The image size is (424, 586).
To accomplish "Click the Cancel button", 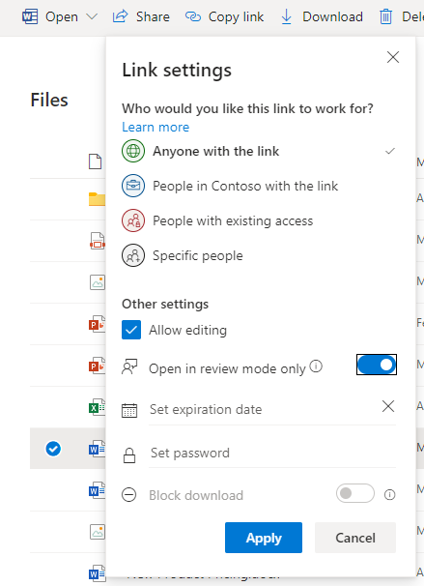I will click(x=355, y=538).
